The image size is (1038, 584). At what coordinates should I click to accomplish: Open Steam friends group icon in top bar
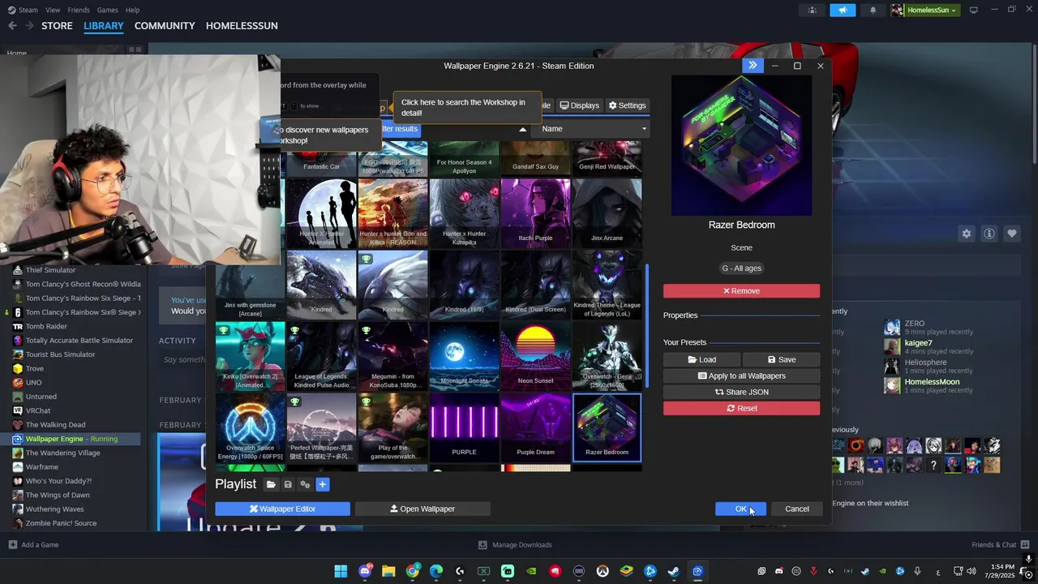pyautogui.click(x=812, y=10)
